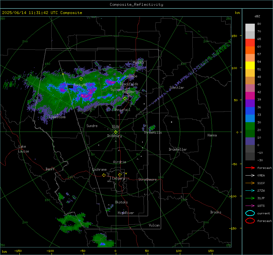Click the Calgary city label
273x255 pixels.
point(118,178)
